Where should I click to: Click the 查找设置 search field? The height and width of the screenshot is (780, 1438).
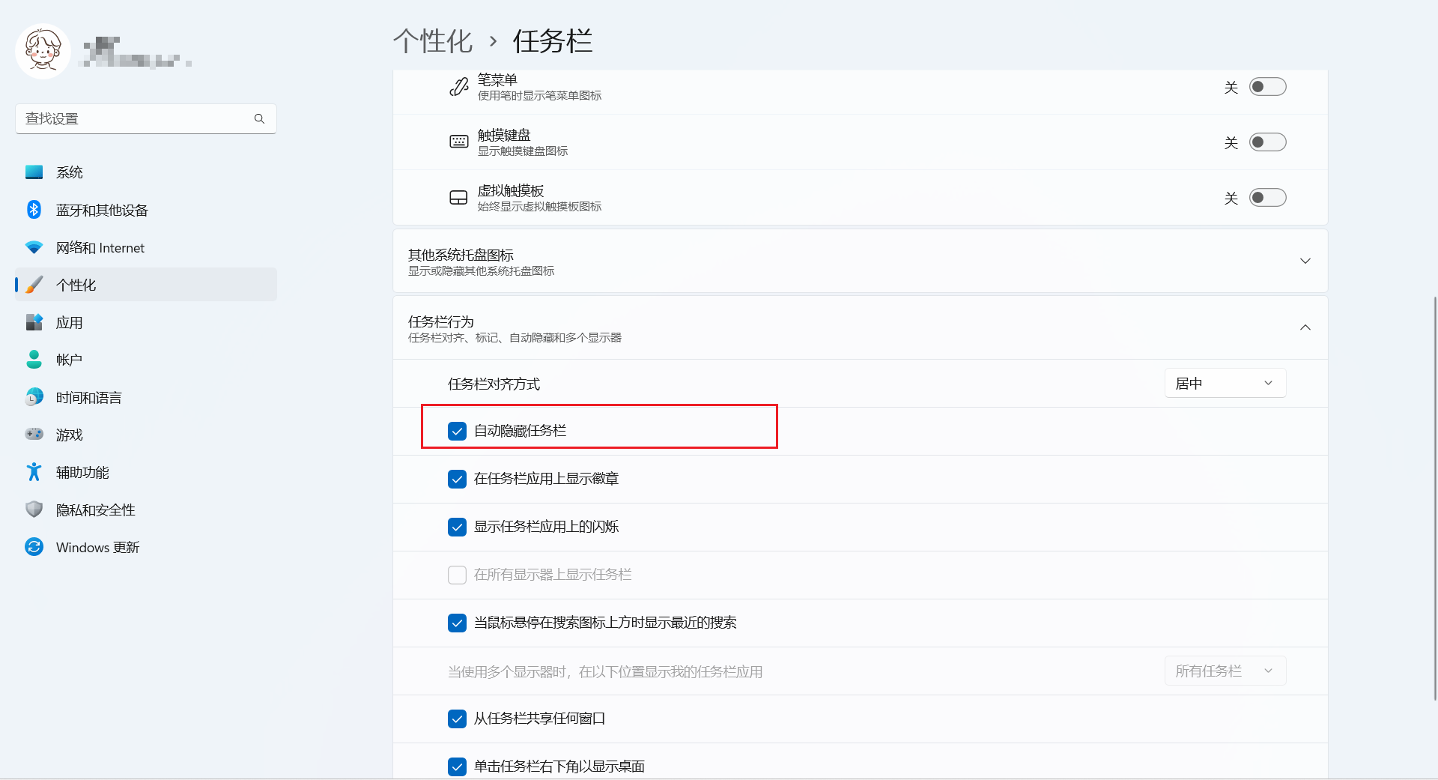(135, 118)
